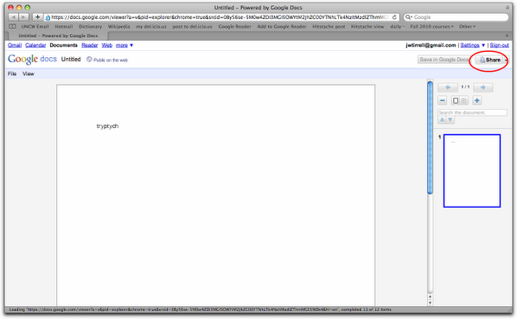Select the Untitled – Powered by Google Docs tab
The width and height of the screenshot is (517, 319).
[x=58, y=35]
